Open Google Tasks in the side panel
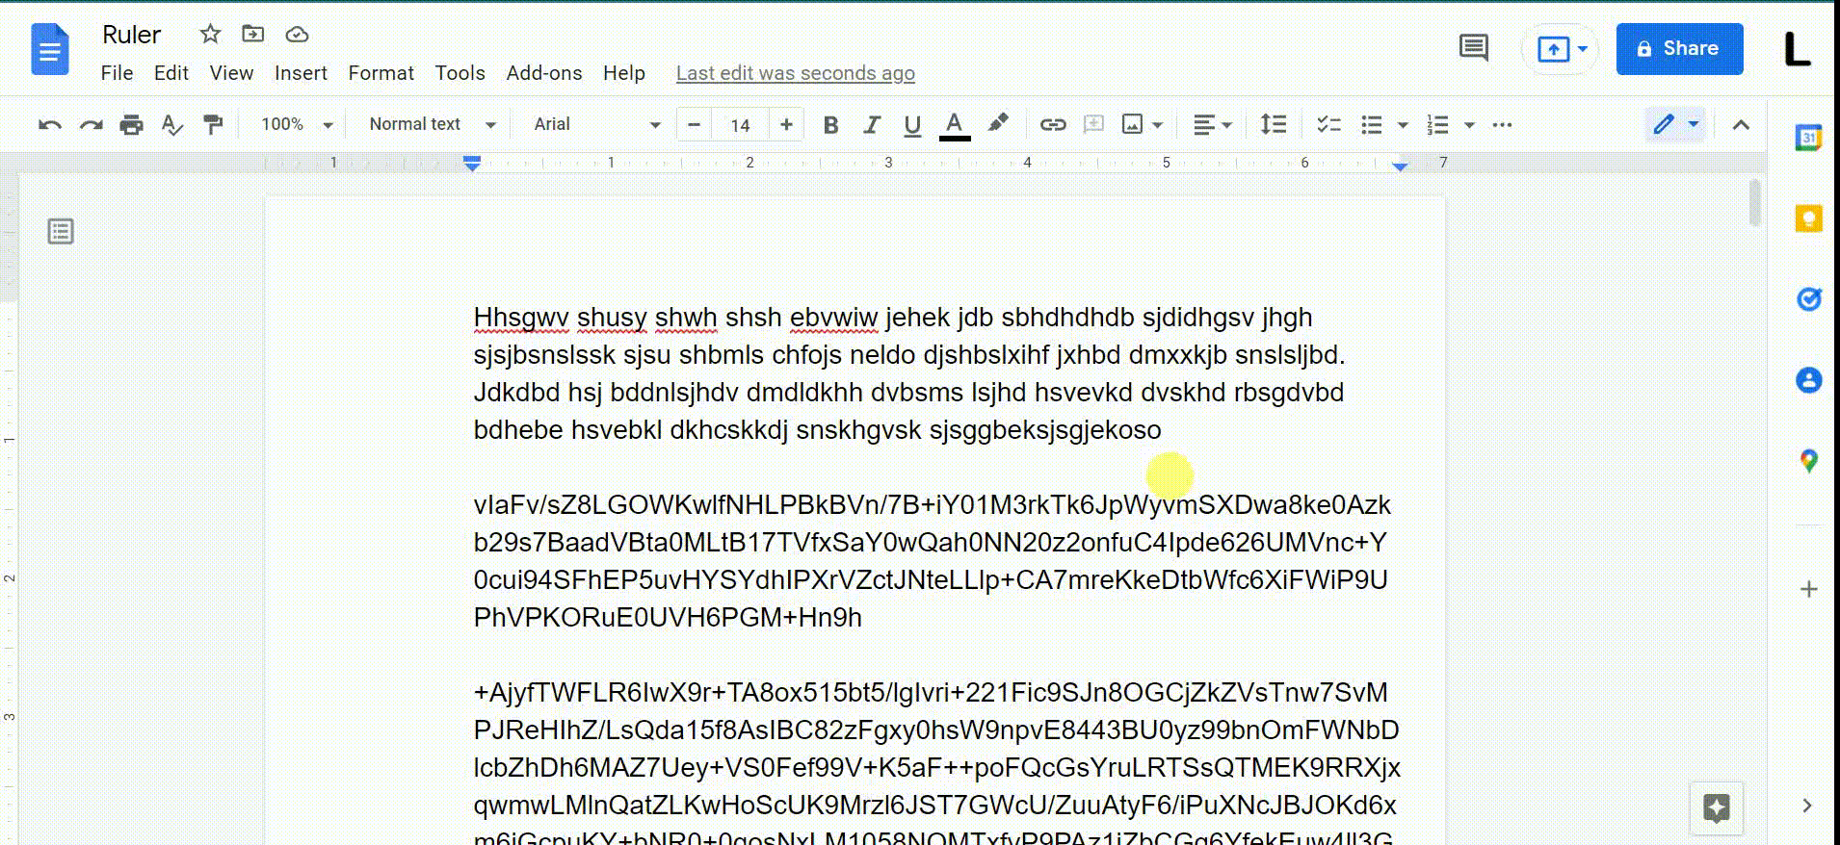Viewport: 1840px width, 845px height. coord(1809,299)
